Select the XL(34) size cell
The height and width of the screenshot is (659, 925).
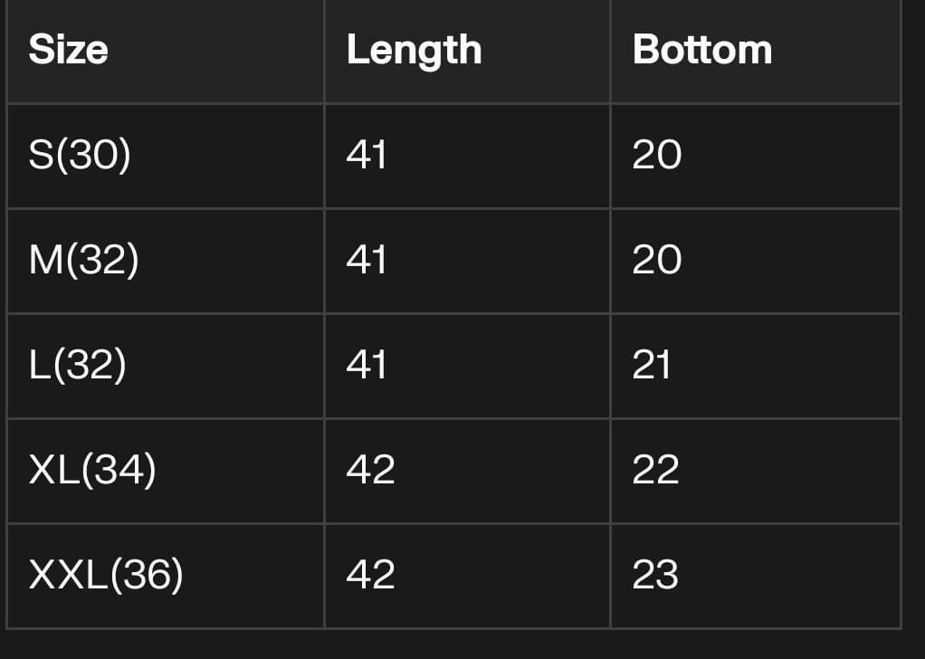coord(92,470)
